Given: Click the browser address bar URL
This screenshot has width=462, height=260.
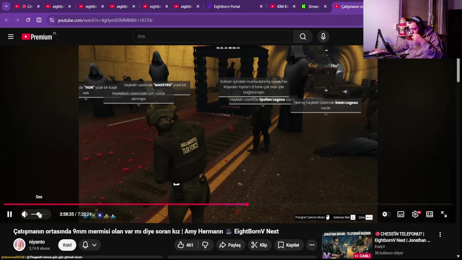Looking at the screenshot, I should [x=105, y=20].
